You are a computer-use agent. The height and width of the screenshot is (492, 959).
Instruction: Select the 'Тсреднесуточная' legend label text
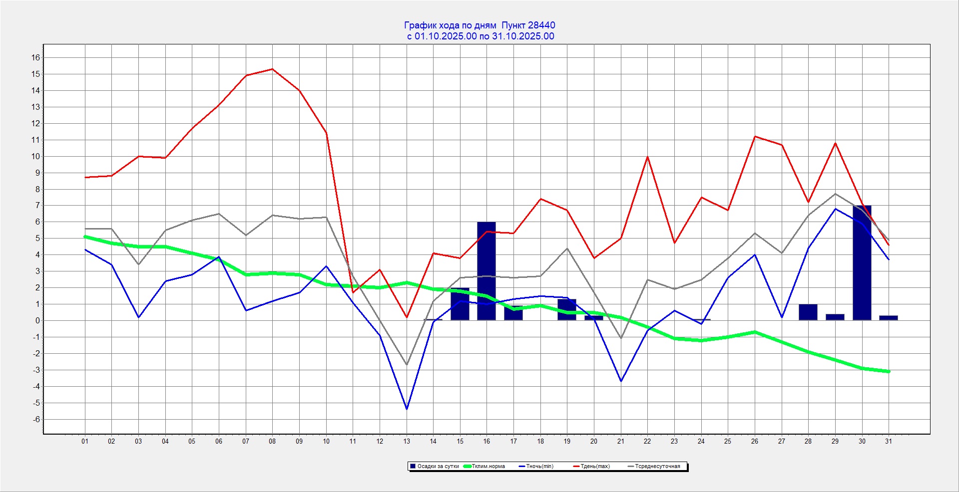tap(657, 467)
